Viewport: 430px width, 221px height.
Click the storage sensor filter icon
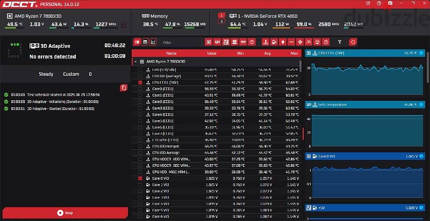tap(234, 42)
